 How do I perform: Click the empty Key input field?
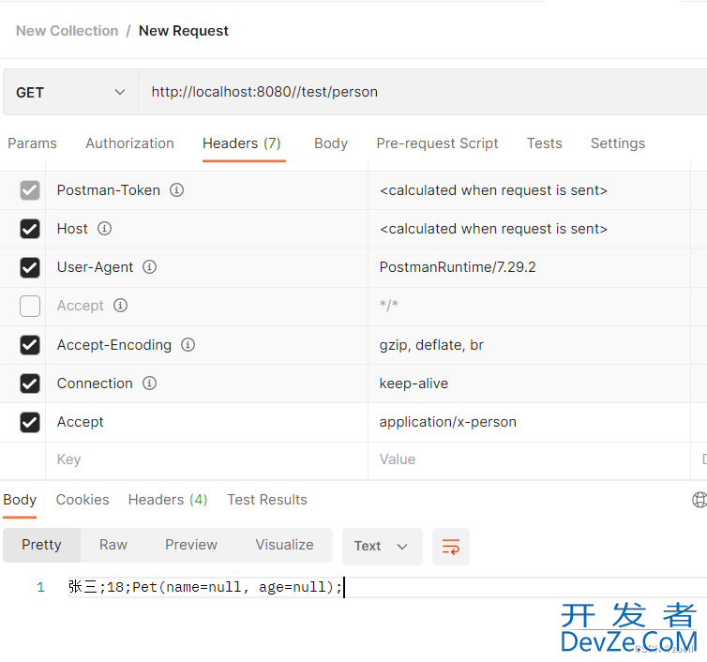[x=206, y=459]
